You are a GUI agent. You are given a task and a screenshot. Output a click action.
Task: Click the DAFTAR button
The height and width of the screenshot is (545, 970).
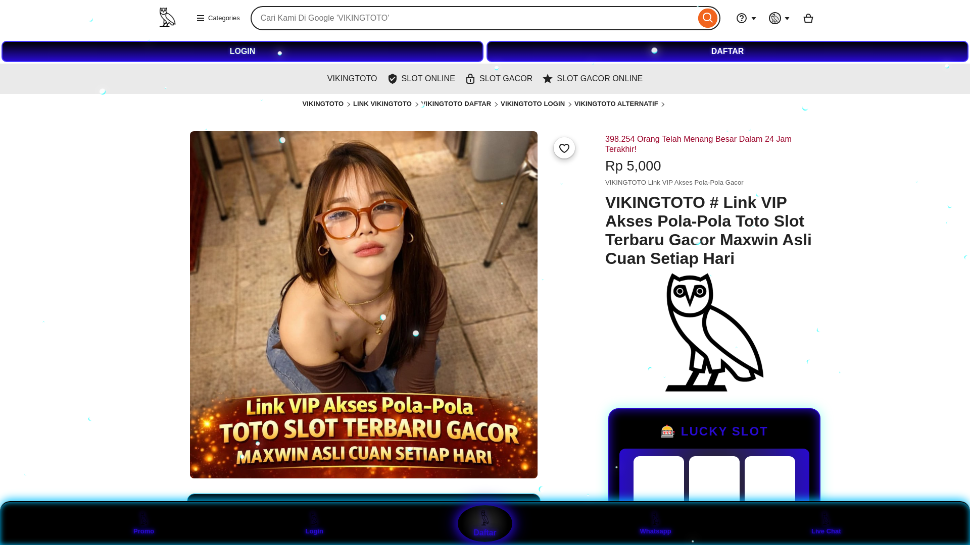coord(727,51)
